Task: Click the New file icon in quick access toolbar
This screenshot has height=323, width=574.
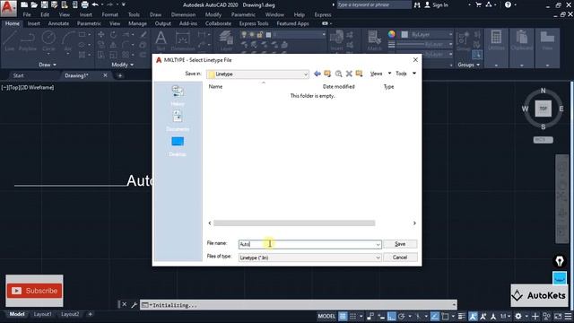Action: point(24,4)
